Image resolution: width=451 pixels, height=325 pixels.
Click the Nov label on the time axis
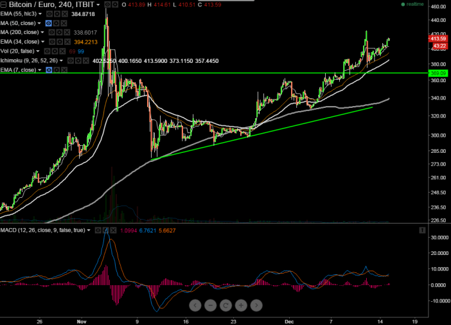tap(82, 322)
